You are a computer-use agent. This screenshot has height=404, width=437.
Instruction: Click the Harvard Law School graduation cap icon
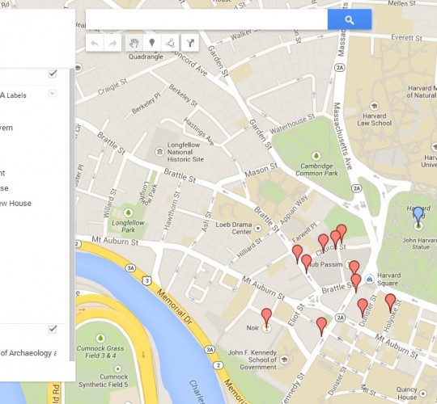pyautogui.click(x=374, y=106)
